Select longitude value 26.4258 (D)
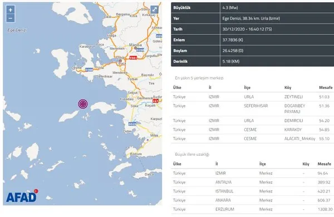Image resolution: width=334 pixels, height=217 pixels. pos(233,51)
